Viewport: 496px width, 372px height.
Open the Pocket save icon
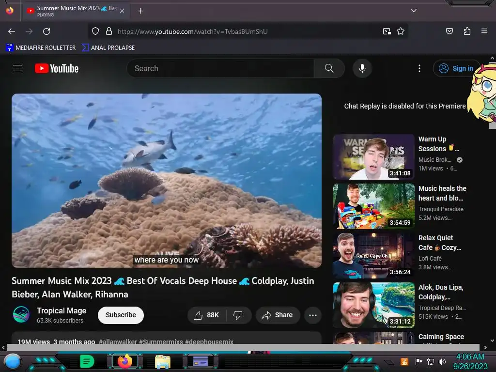[449, 31]
